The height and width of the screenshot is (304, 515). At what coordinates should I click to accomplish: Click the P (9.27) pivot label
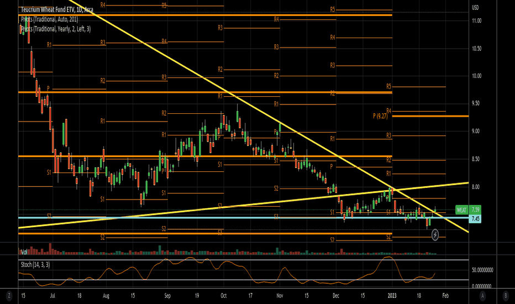[x=380, y=116]
